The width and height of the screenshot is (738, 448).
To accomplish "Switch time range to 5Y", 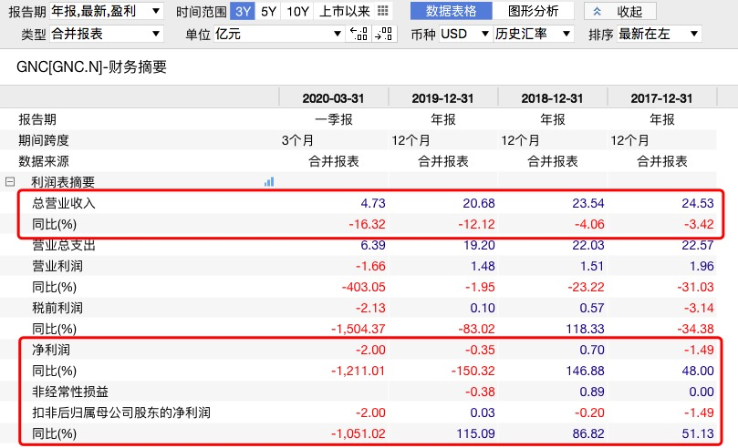I will tap(269, 11).
